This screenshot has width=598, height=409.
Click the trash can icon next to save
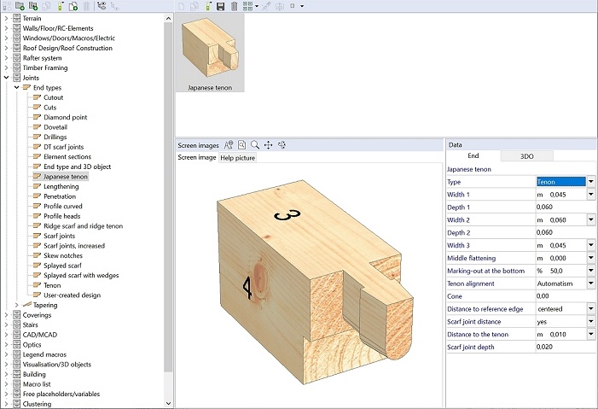coord(234,6)
